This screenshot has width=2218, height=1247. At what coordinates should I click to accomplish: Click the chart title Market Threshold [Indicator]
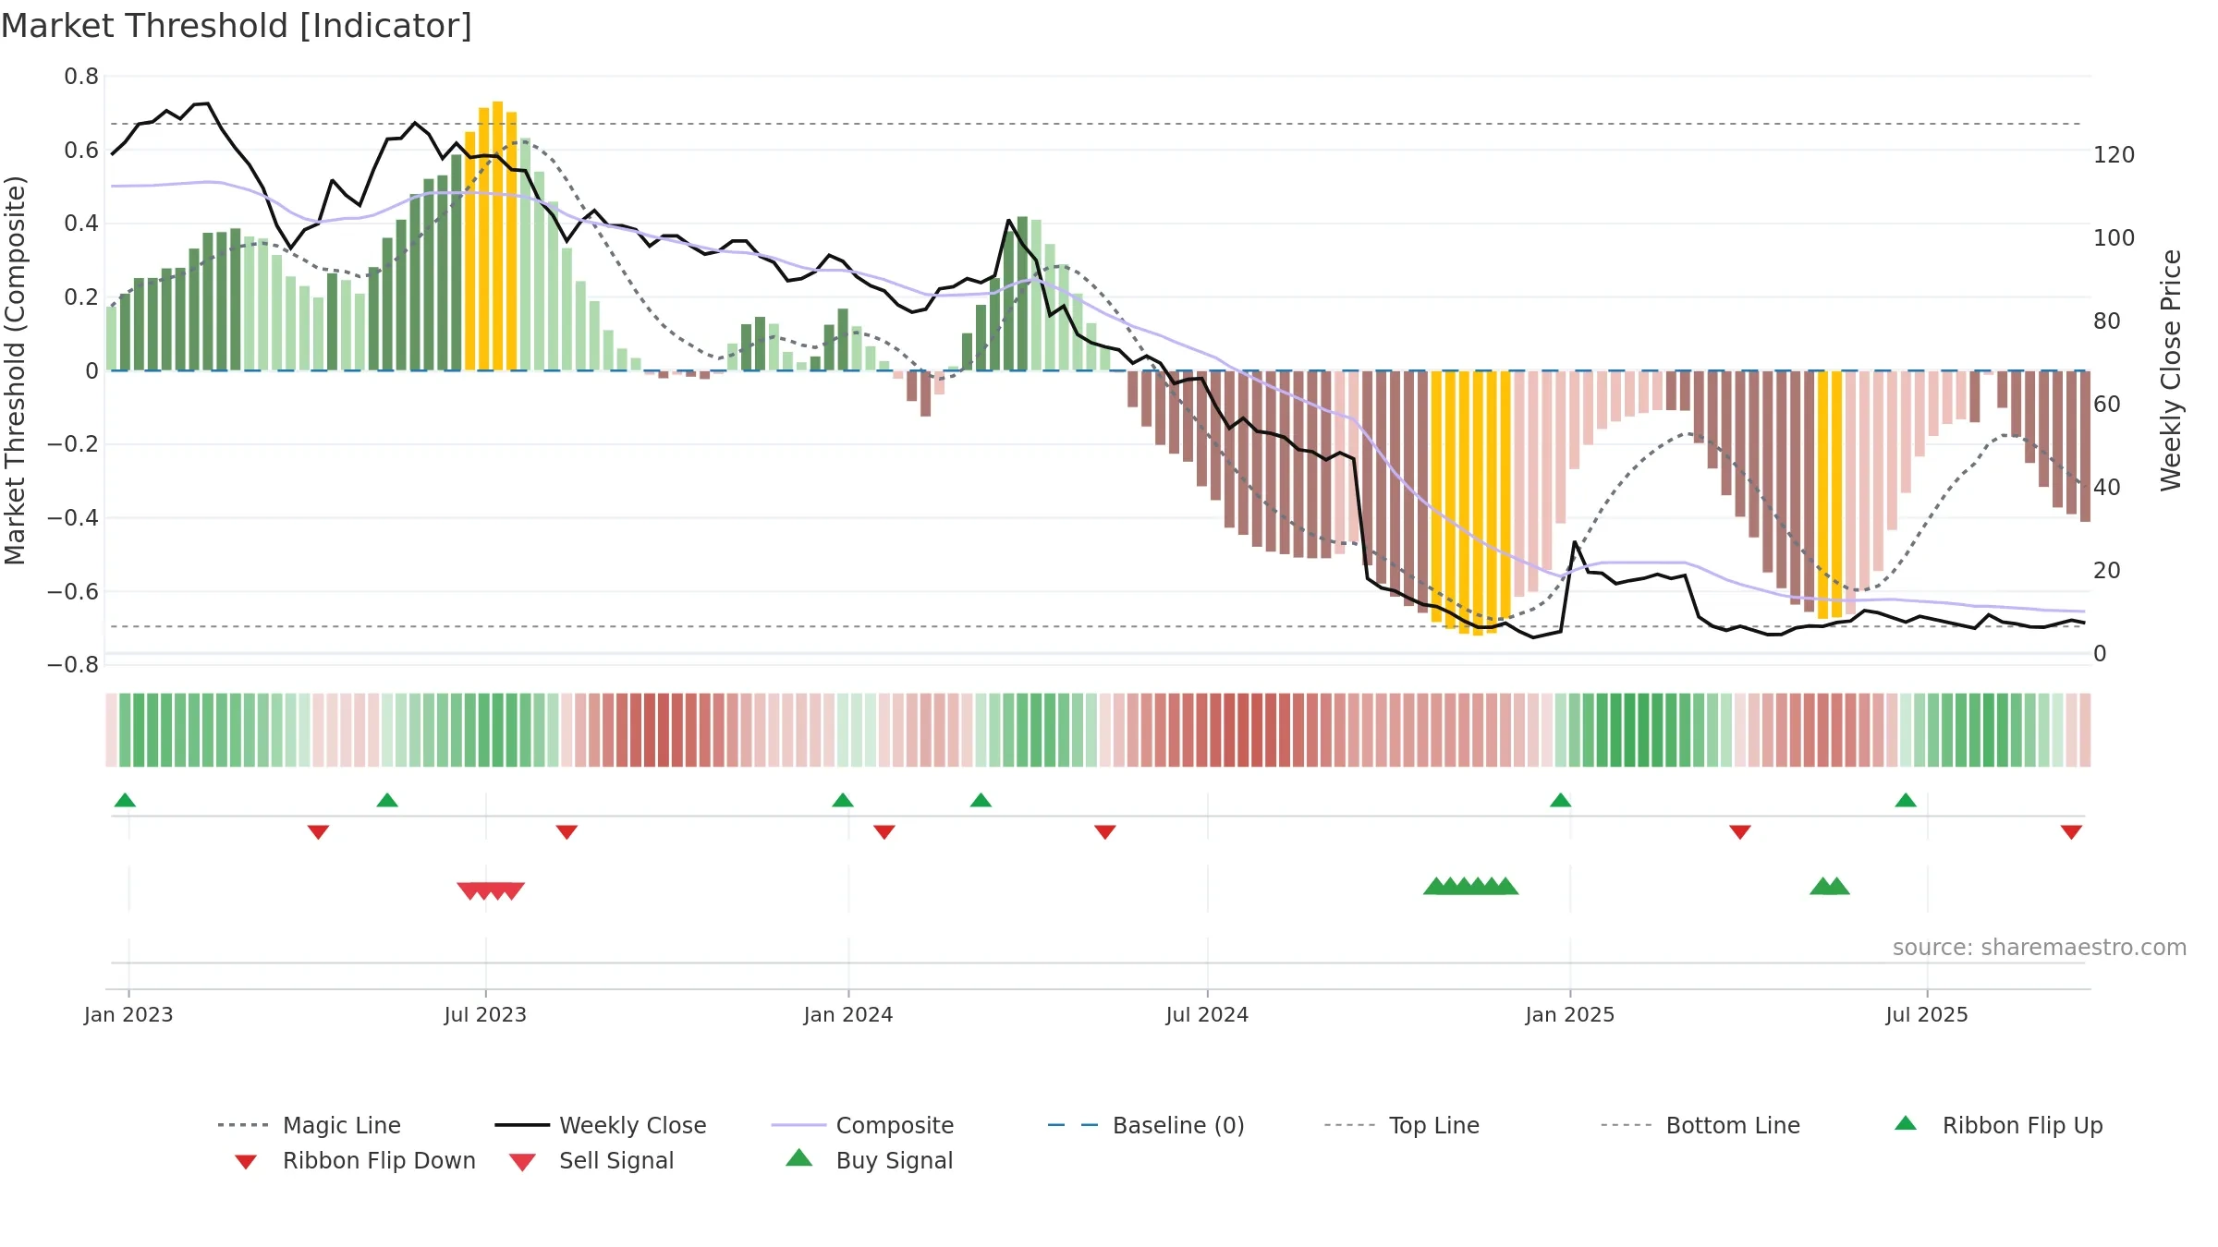click(237, 26)
